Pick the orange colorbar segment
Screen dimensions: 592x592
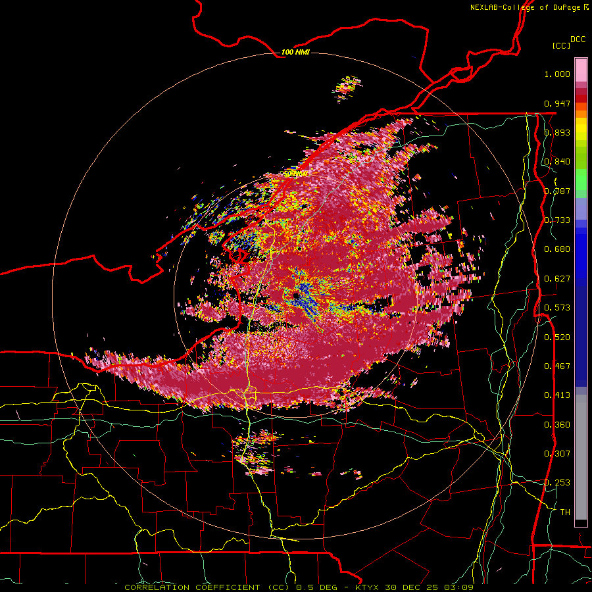581,113
